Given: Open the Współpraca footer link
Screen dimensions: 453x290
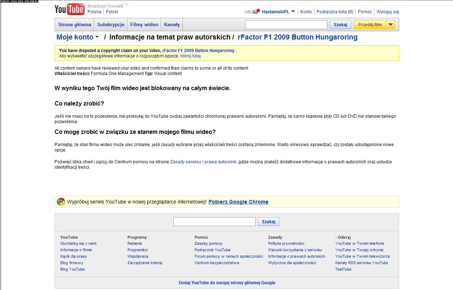Looking at the screenshot, I should click(138, 256).
